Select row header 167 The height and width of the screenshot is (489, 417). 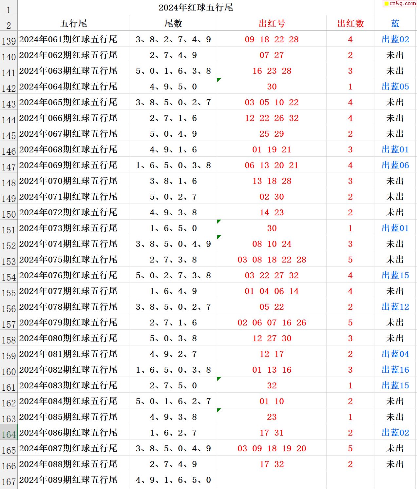9,480
